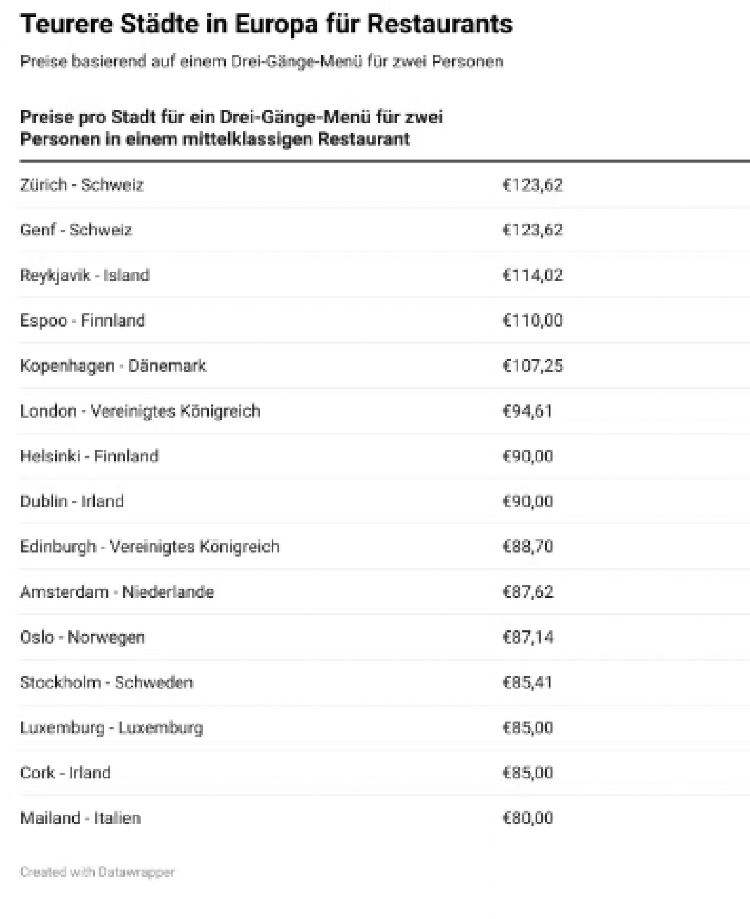Viewport: 750px width, 919px height.
Task: Select the 'Oslo - Norwegen' row label
Action: pos(83,637)
